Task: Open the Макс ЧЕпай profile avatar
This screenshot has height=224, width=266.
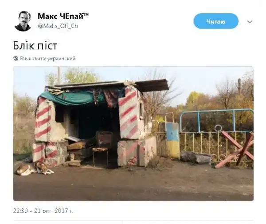Action: [23, 21]
